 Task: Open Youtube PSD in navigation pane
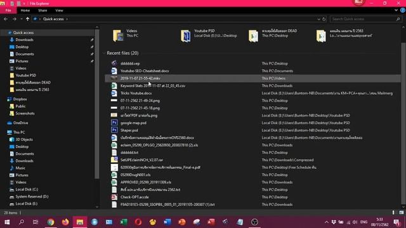click(x=25, y=75)
